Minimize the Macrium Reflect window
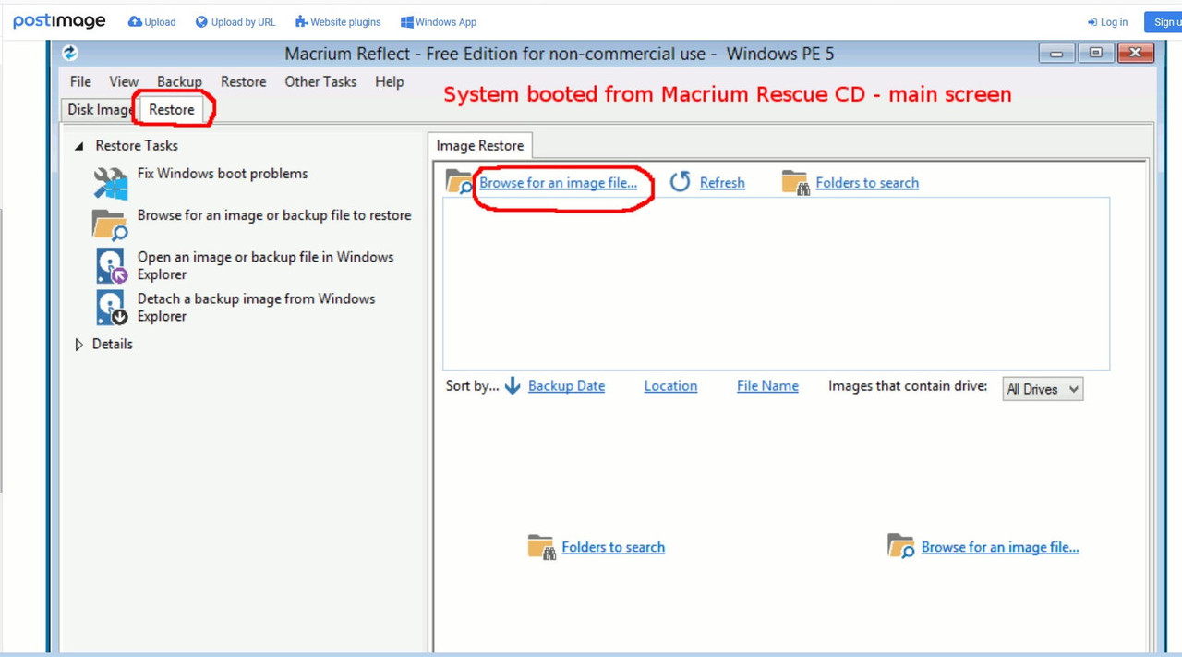The width and height of the screenshot is (1182, 657). tap(1056, 54)
